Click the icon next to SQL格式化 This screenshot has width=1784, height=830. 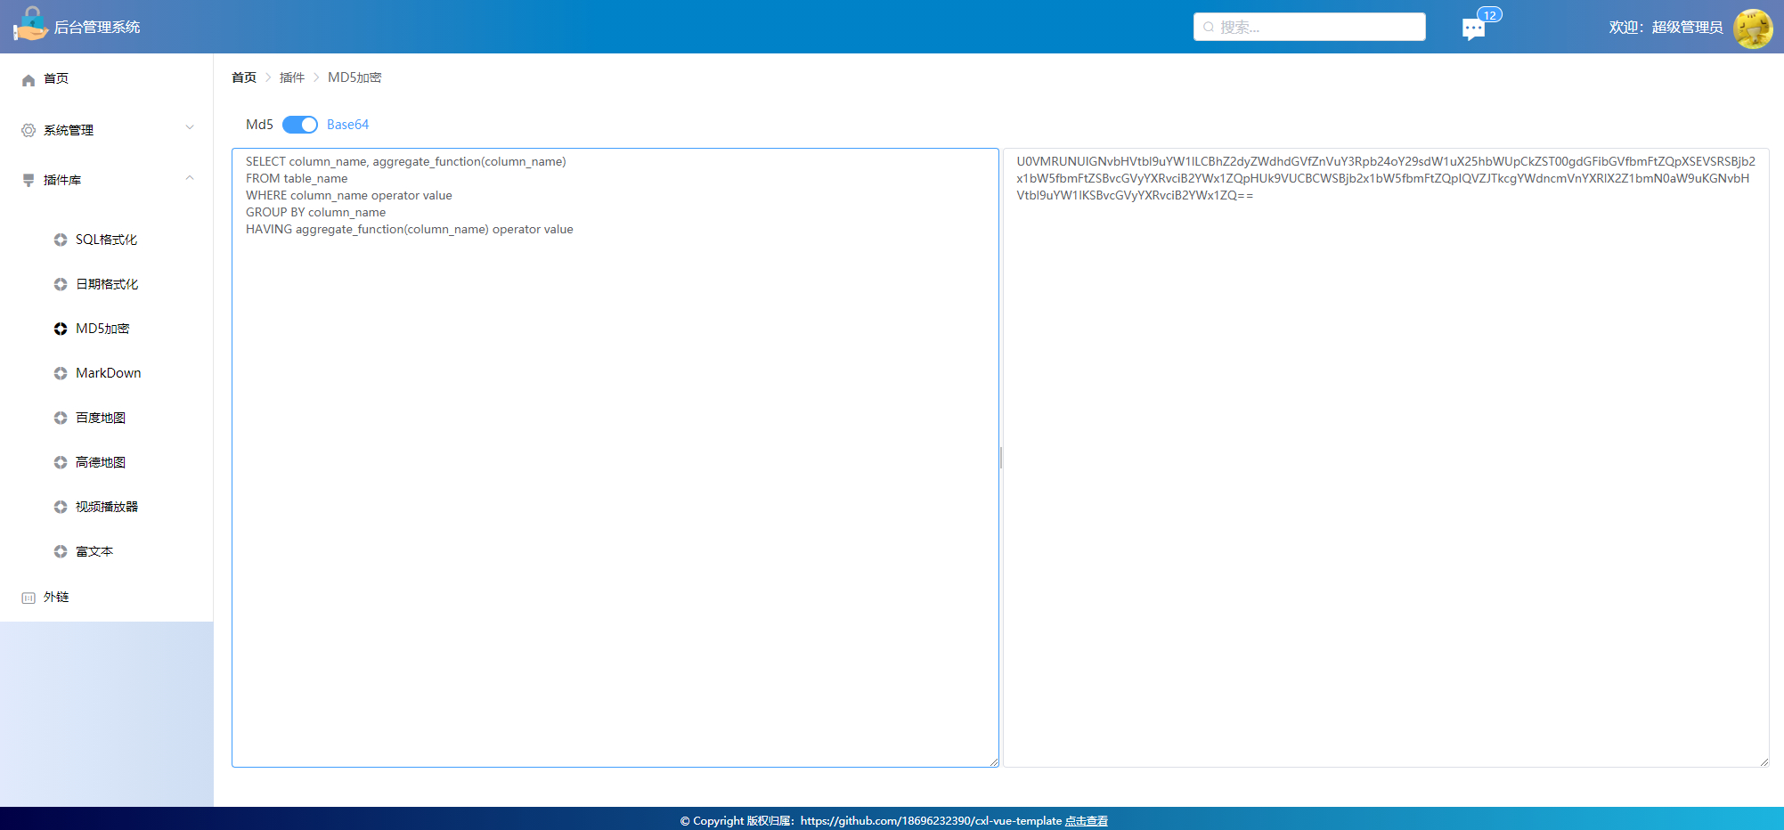[x=61, y=240]
